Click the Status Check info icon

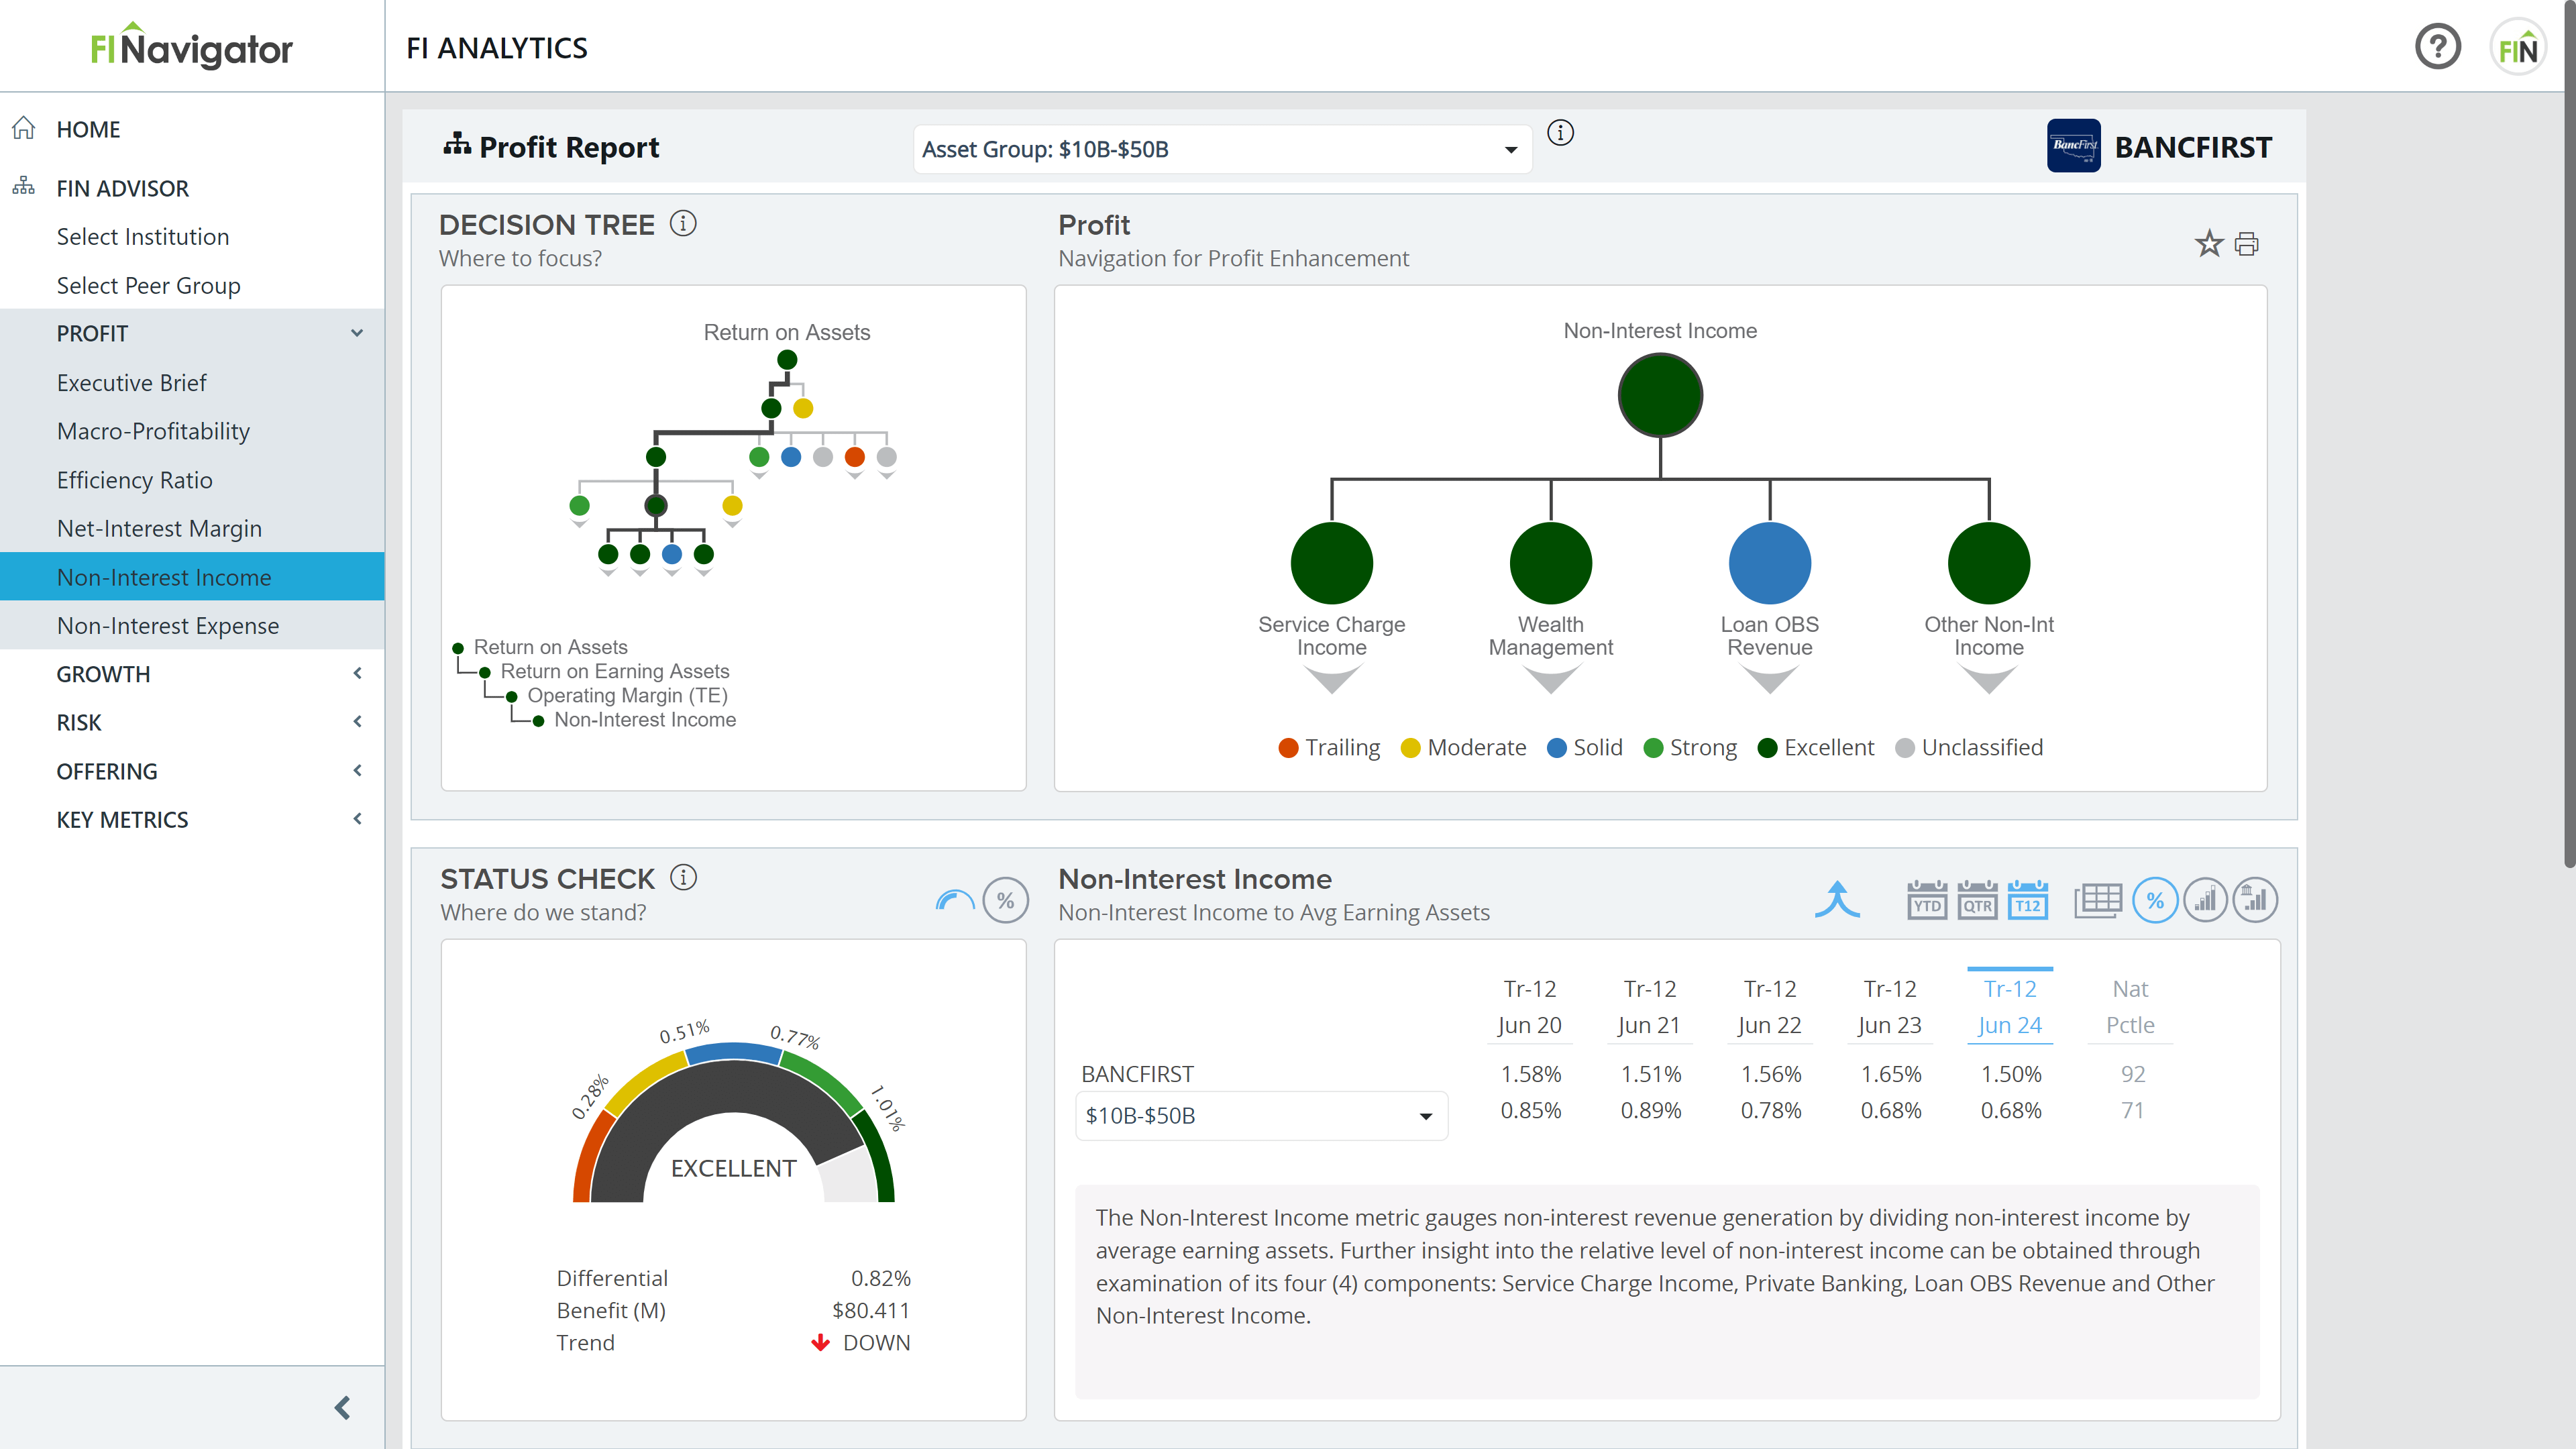(683, 877)
